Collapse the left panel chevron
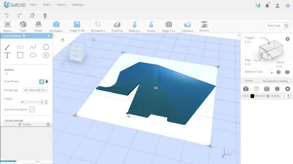 click(x=54, y=35)
